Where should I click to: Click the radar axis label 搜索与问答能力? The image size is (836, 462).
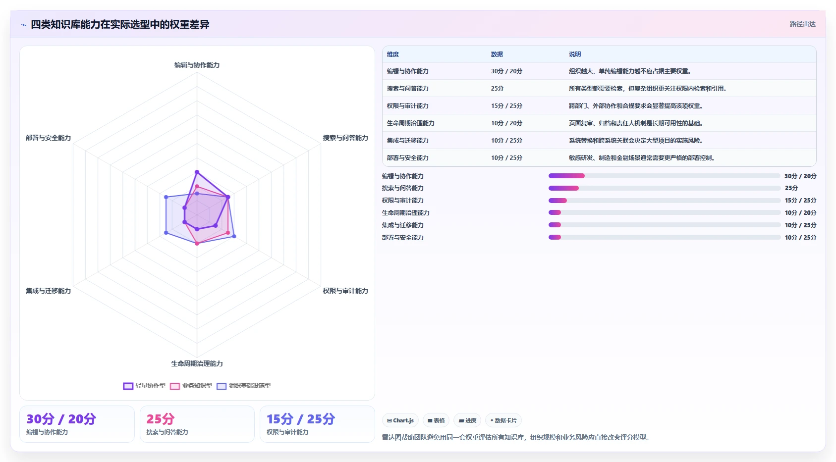(345, 138)
